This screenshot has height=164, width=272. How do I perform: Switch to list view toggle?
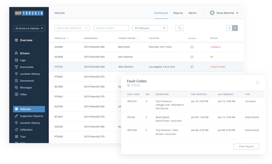point(235,28)
